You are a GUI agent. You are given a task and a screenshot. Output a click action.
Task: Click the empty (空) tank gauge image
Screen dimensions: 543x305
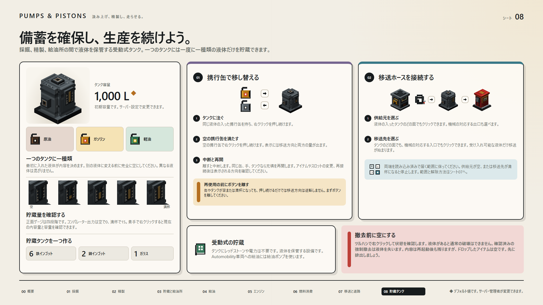[x=40, y=193]
